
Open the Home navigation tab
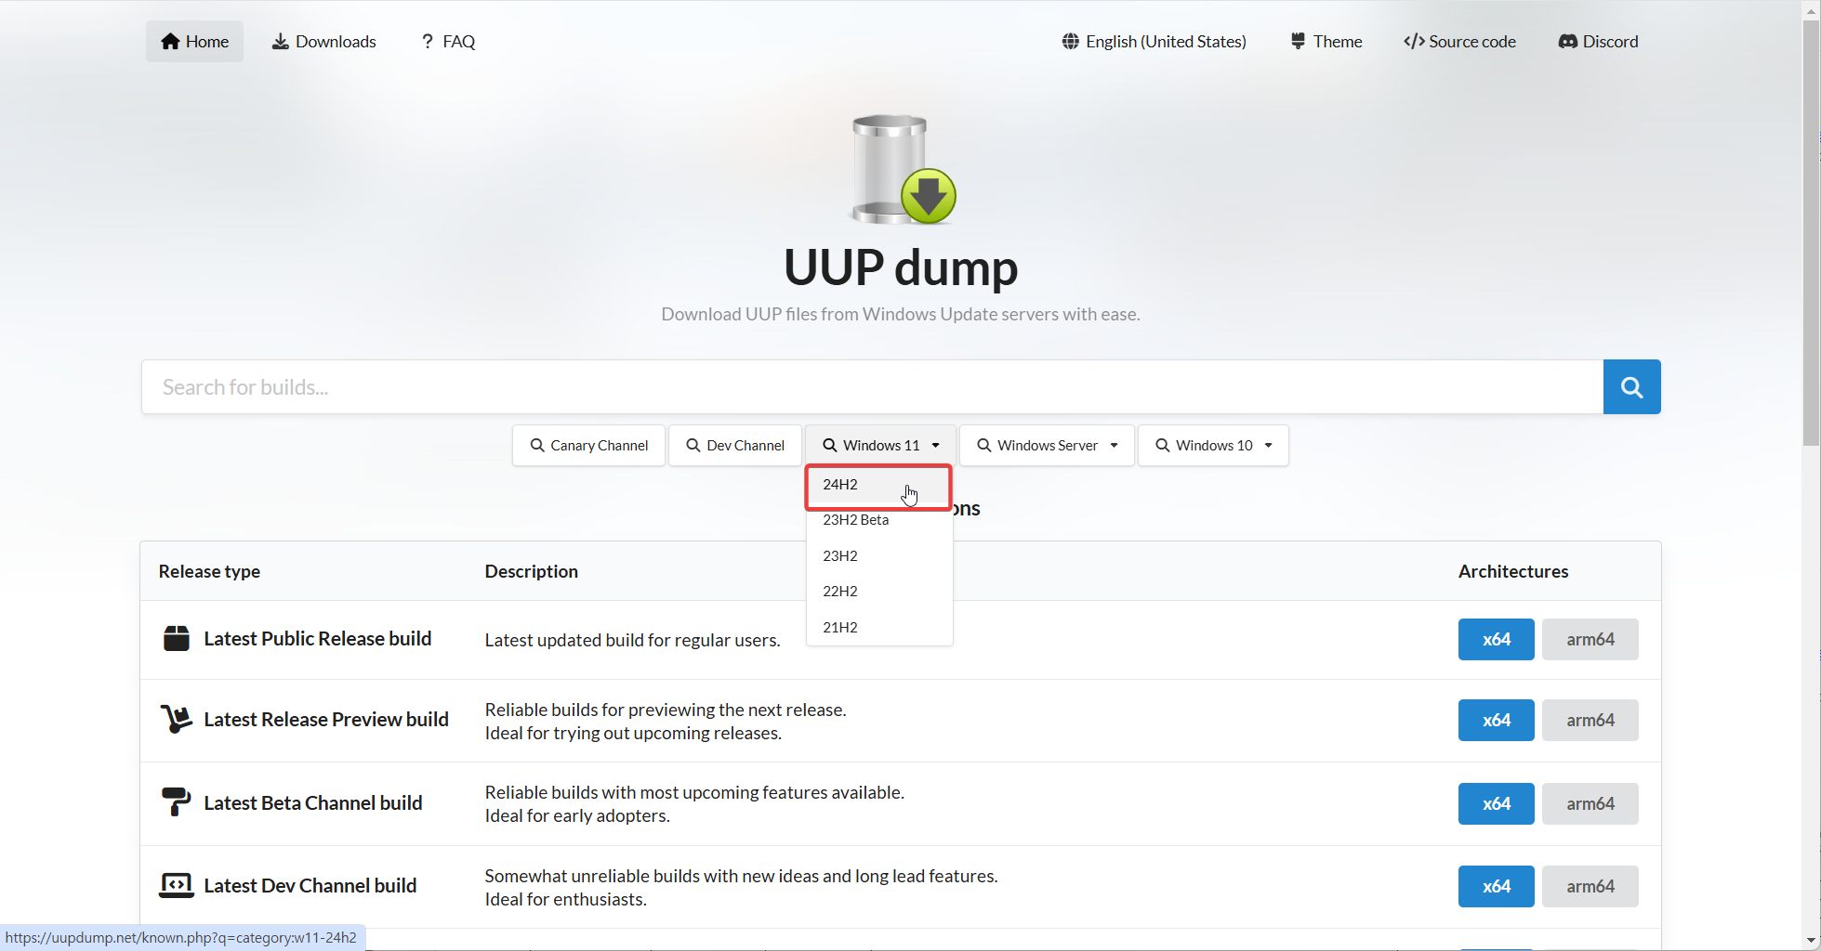194,42
